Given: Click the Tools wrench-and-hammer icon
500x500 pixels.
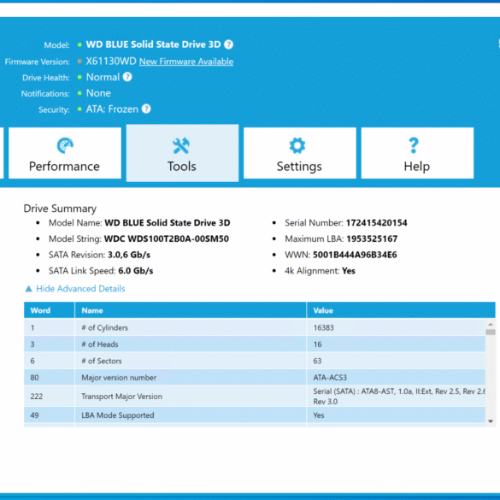Looking at the screenshot, I should pyautogui.click(x=181, y=146).
